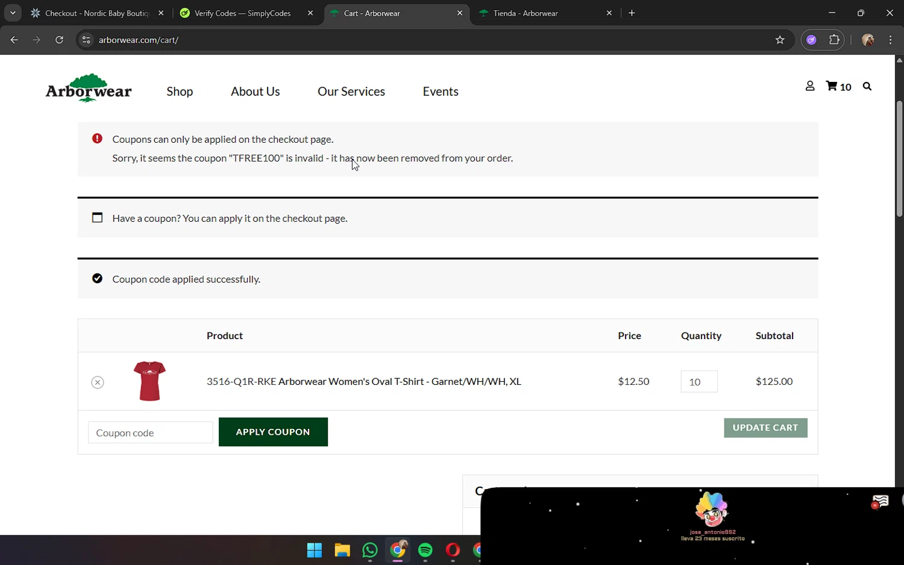Open Chrome's three-dot menu

pos(891,40)
